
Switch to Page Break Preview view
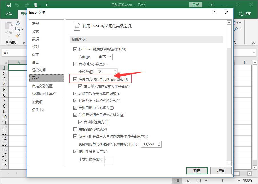click(198, 180)
